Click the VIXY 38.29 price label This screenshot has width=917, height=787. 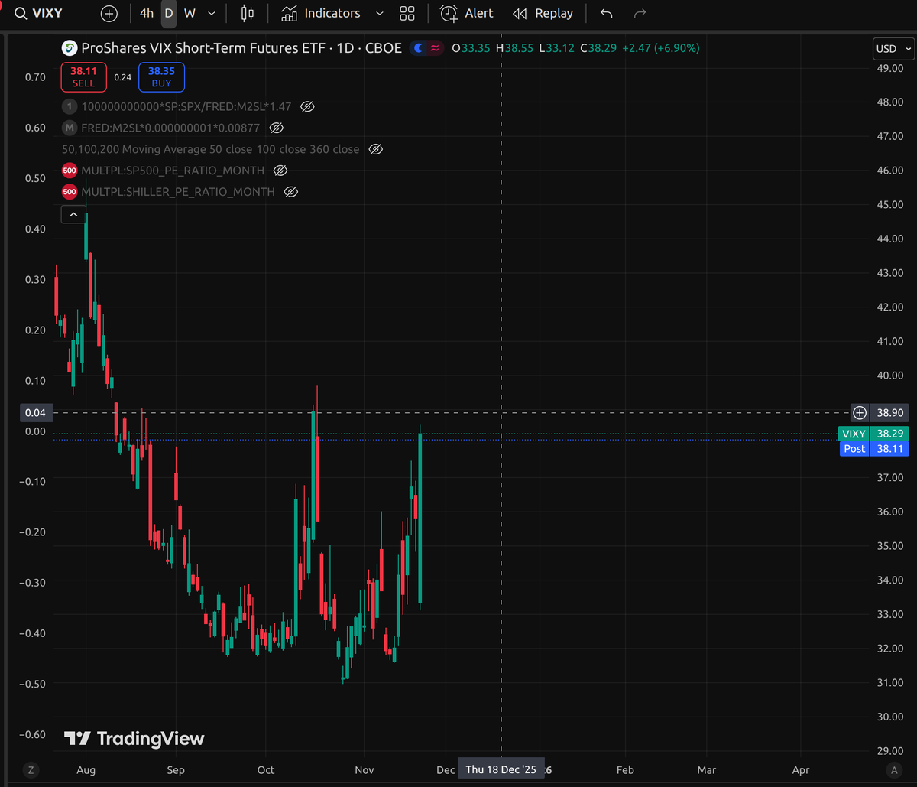873,434
